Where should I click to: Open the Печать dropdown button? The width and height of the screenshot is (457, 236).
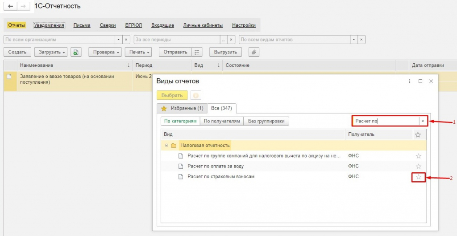[x=138, y=52]
